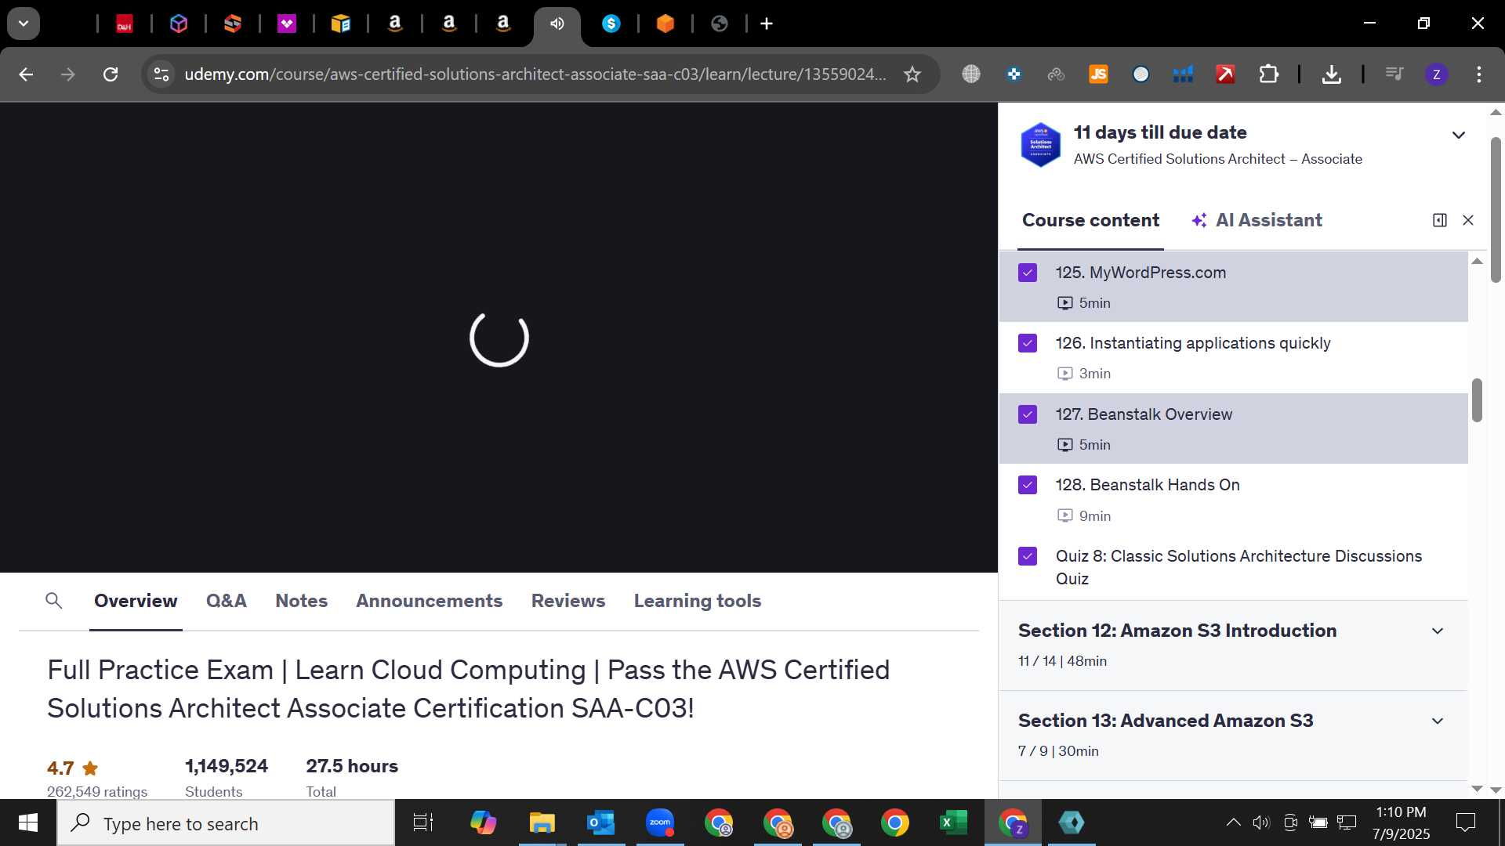
Task: Expand the 11 days till due date chevron
Action: click(x=1459, y=135)
